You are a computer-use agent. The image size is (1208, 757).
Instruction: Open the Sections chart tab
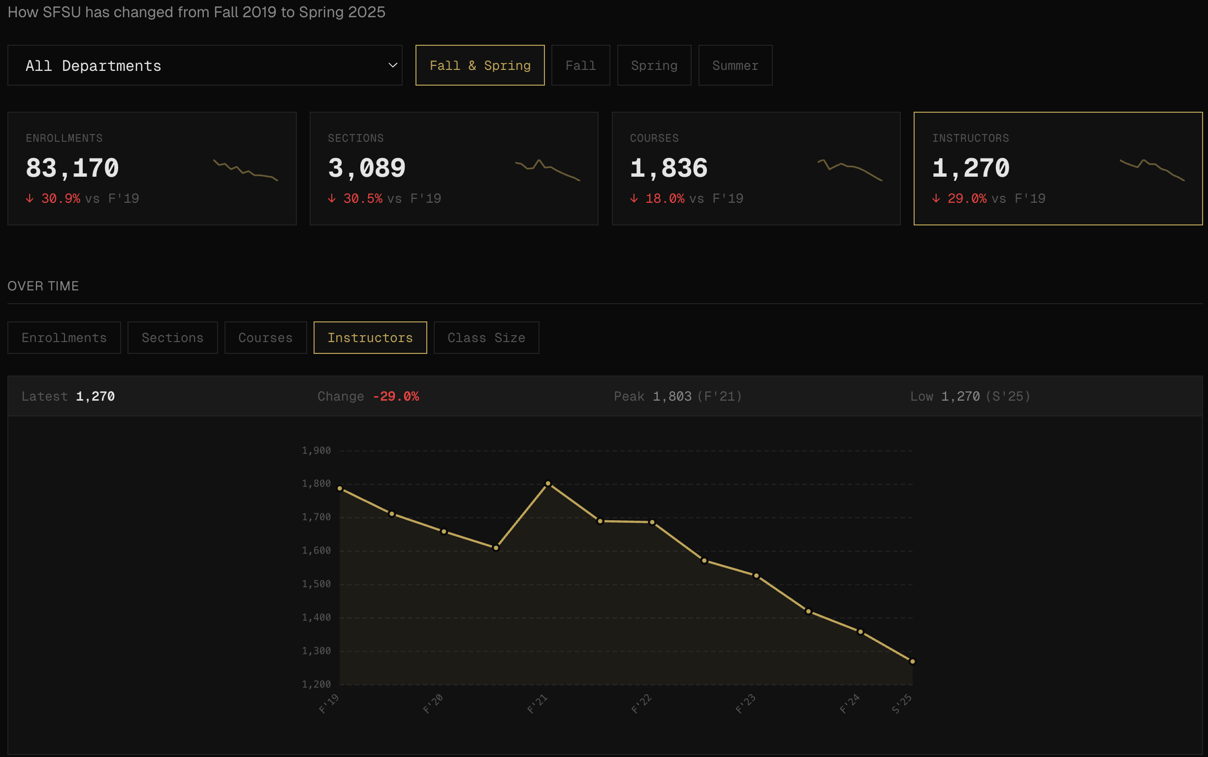(x=172, y=338)
